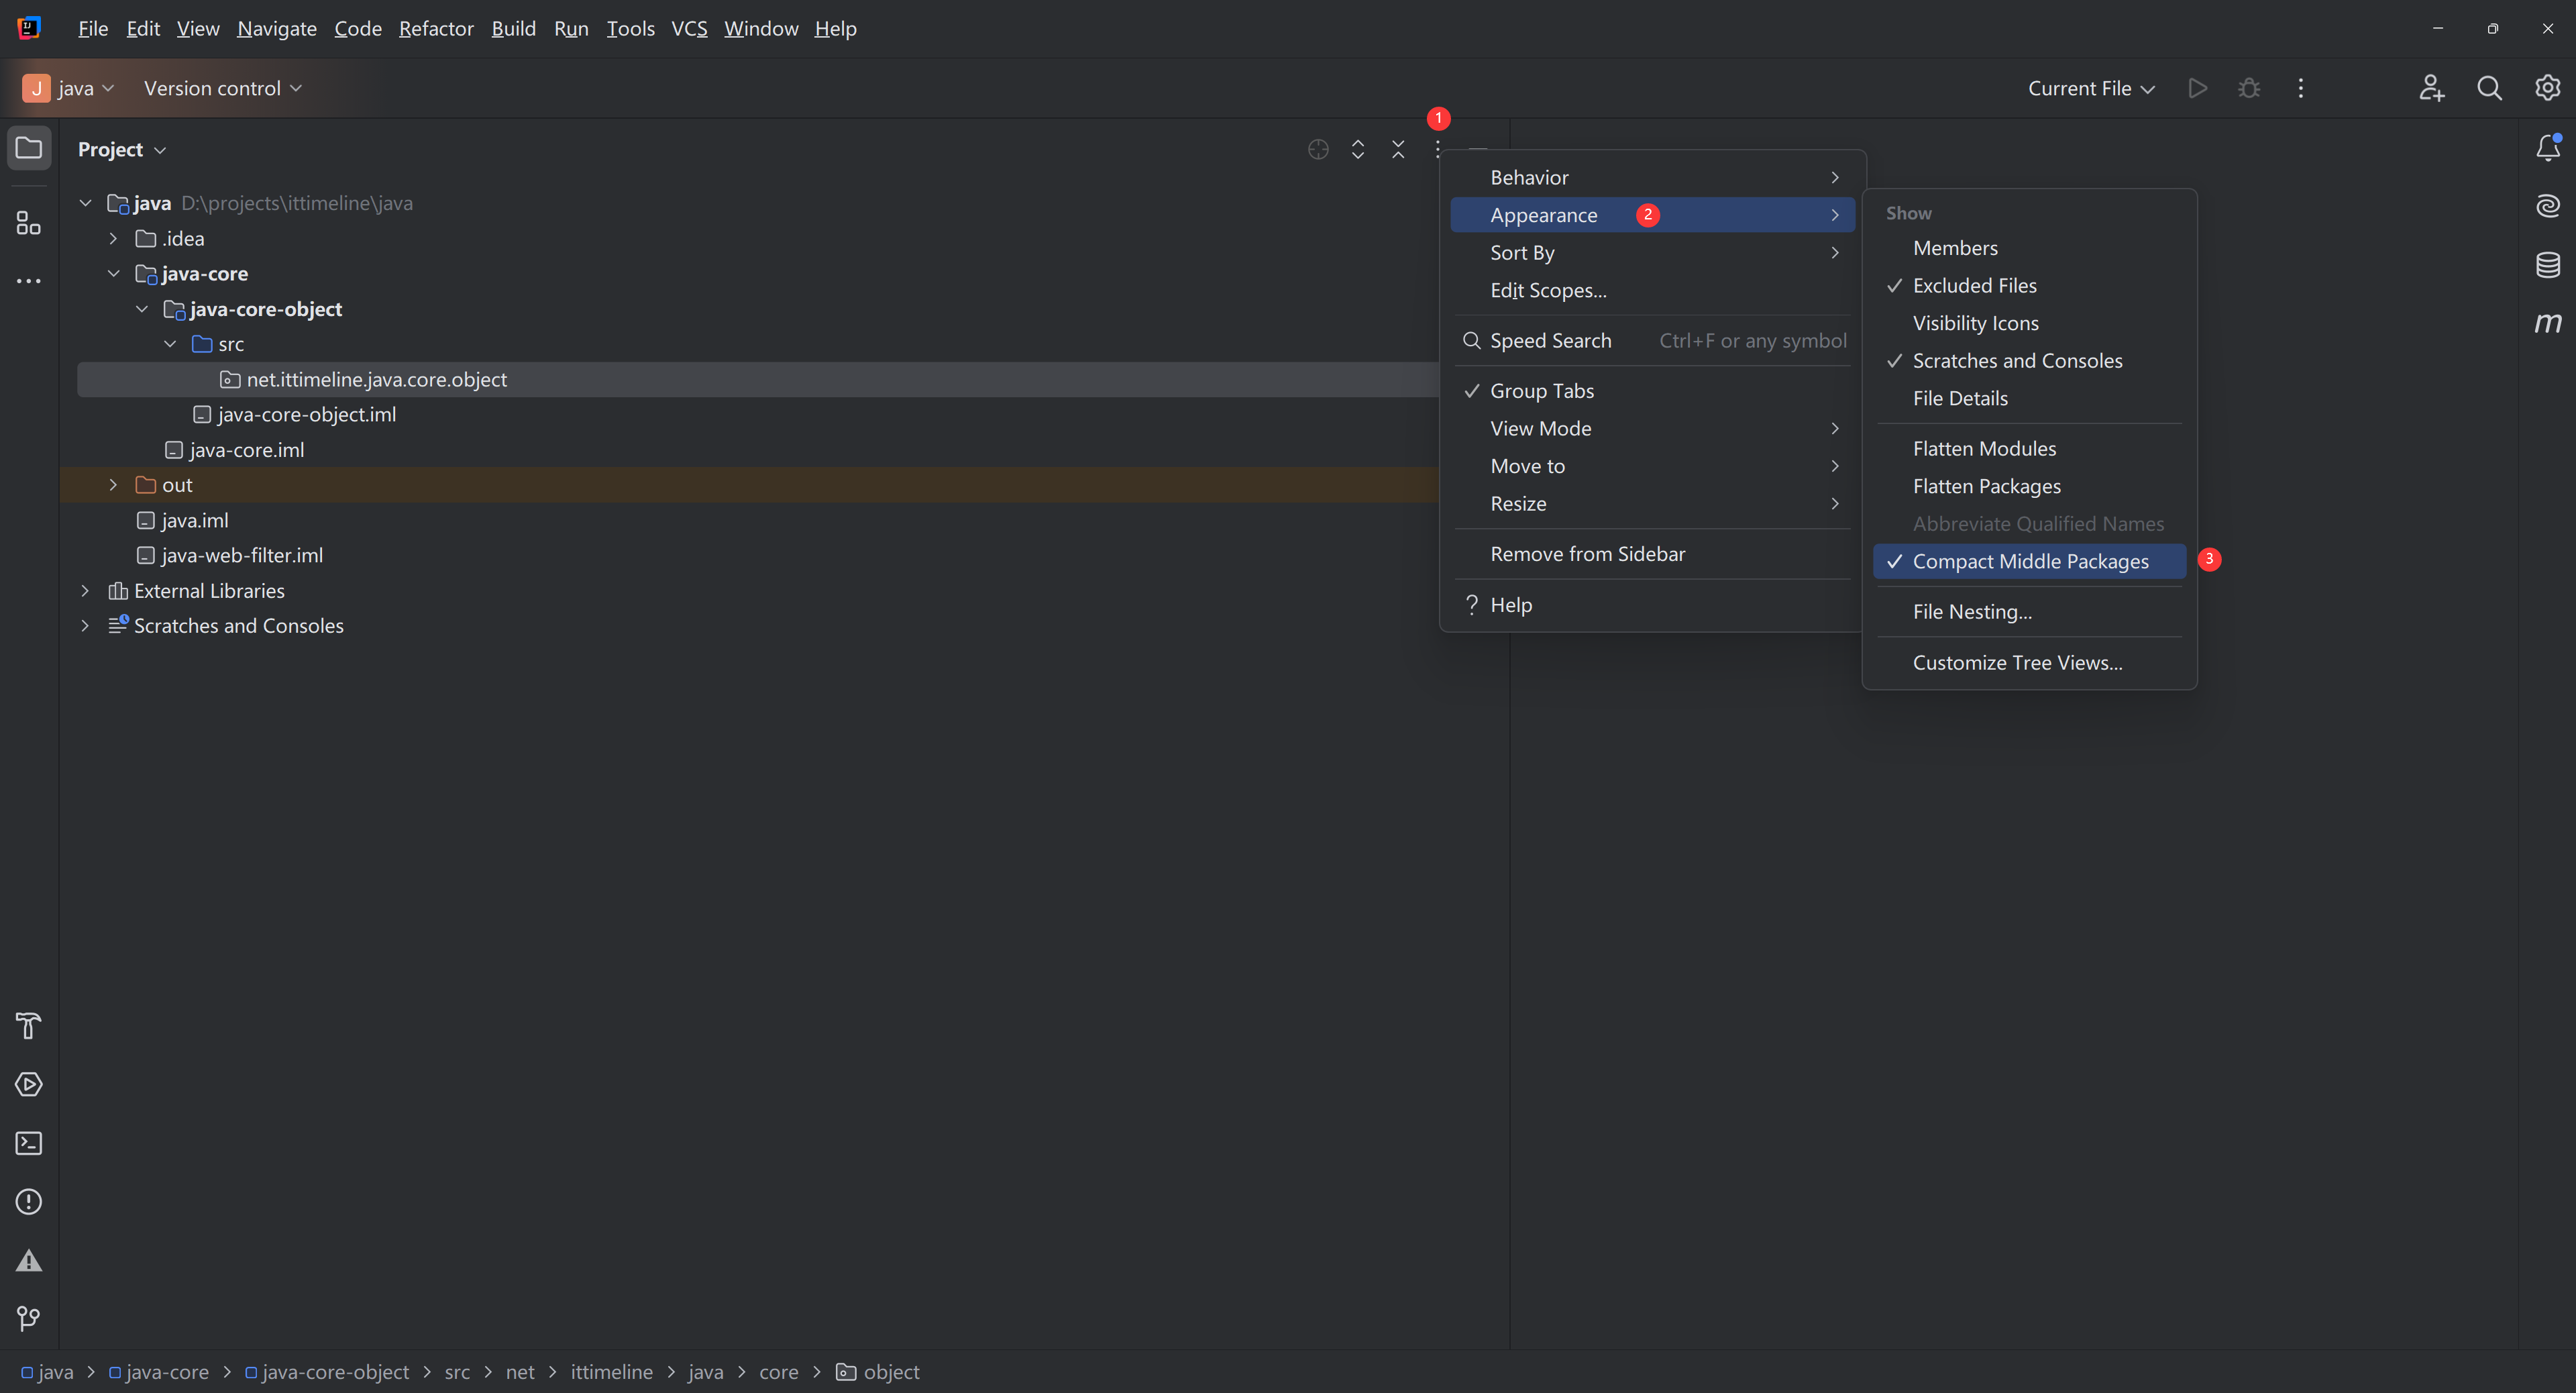2576x1393 pixels.
Task: Disable the Group Tabs option
Action: [x=1541, y=391]
